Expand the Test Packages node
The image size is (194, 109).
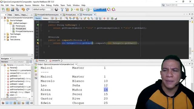pos(5,34)
